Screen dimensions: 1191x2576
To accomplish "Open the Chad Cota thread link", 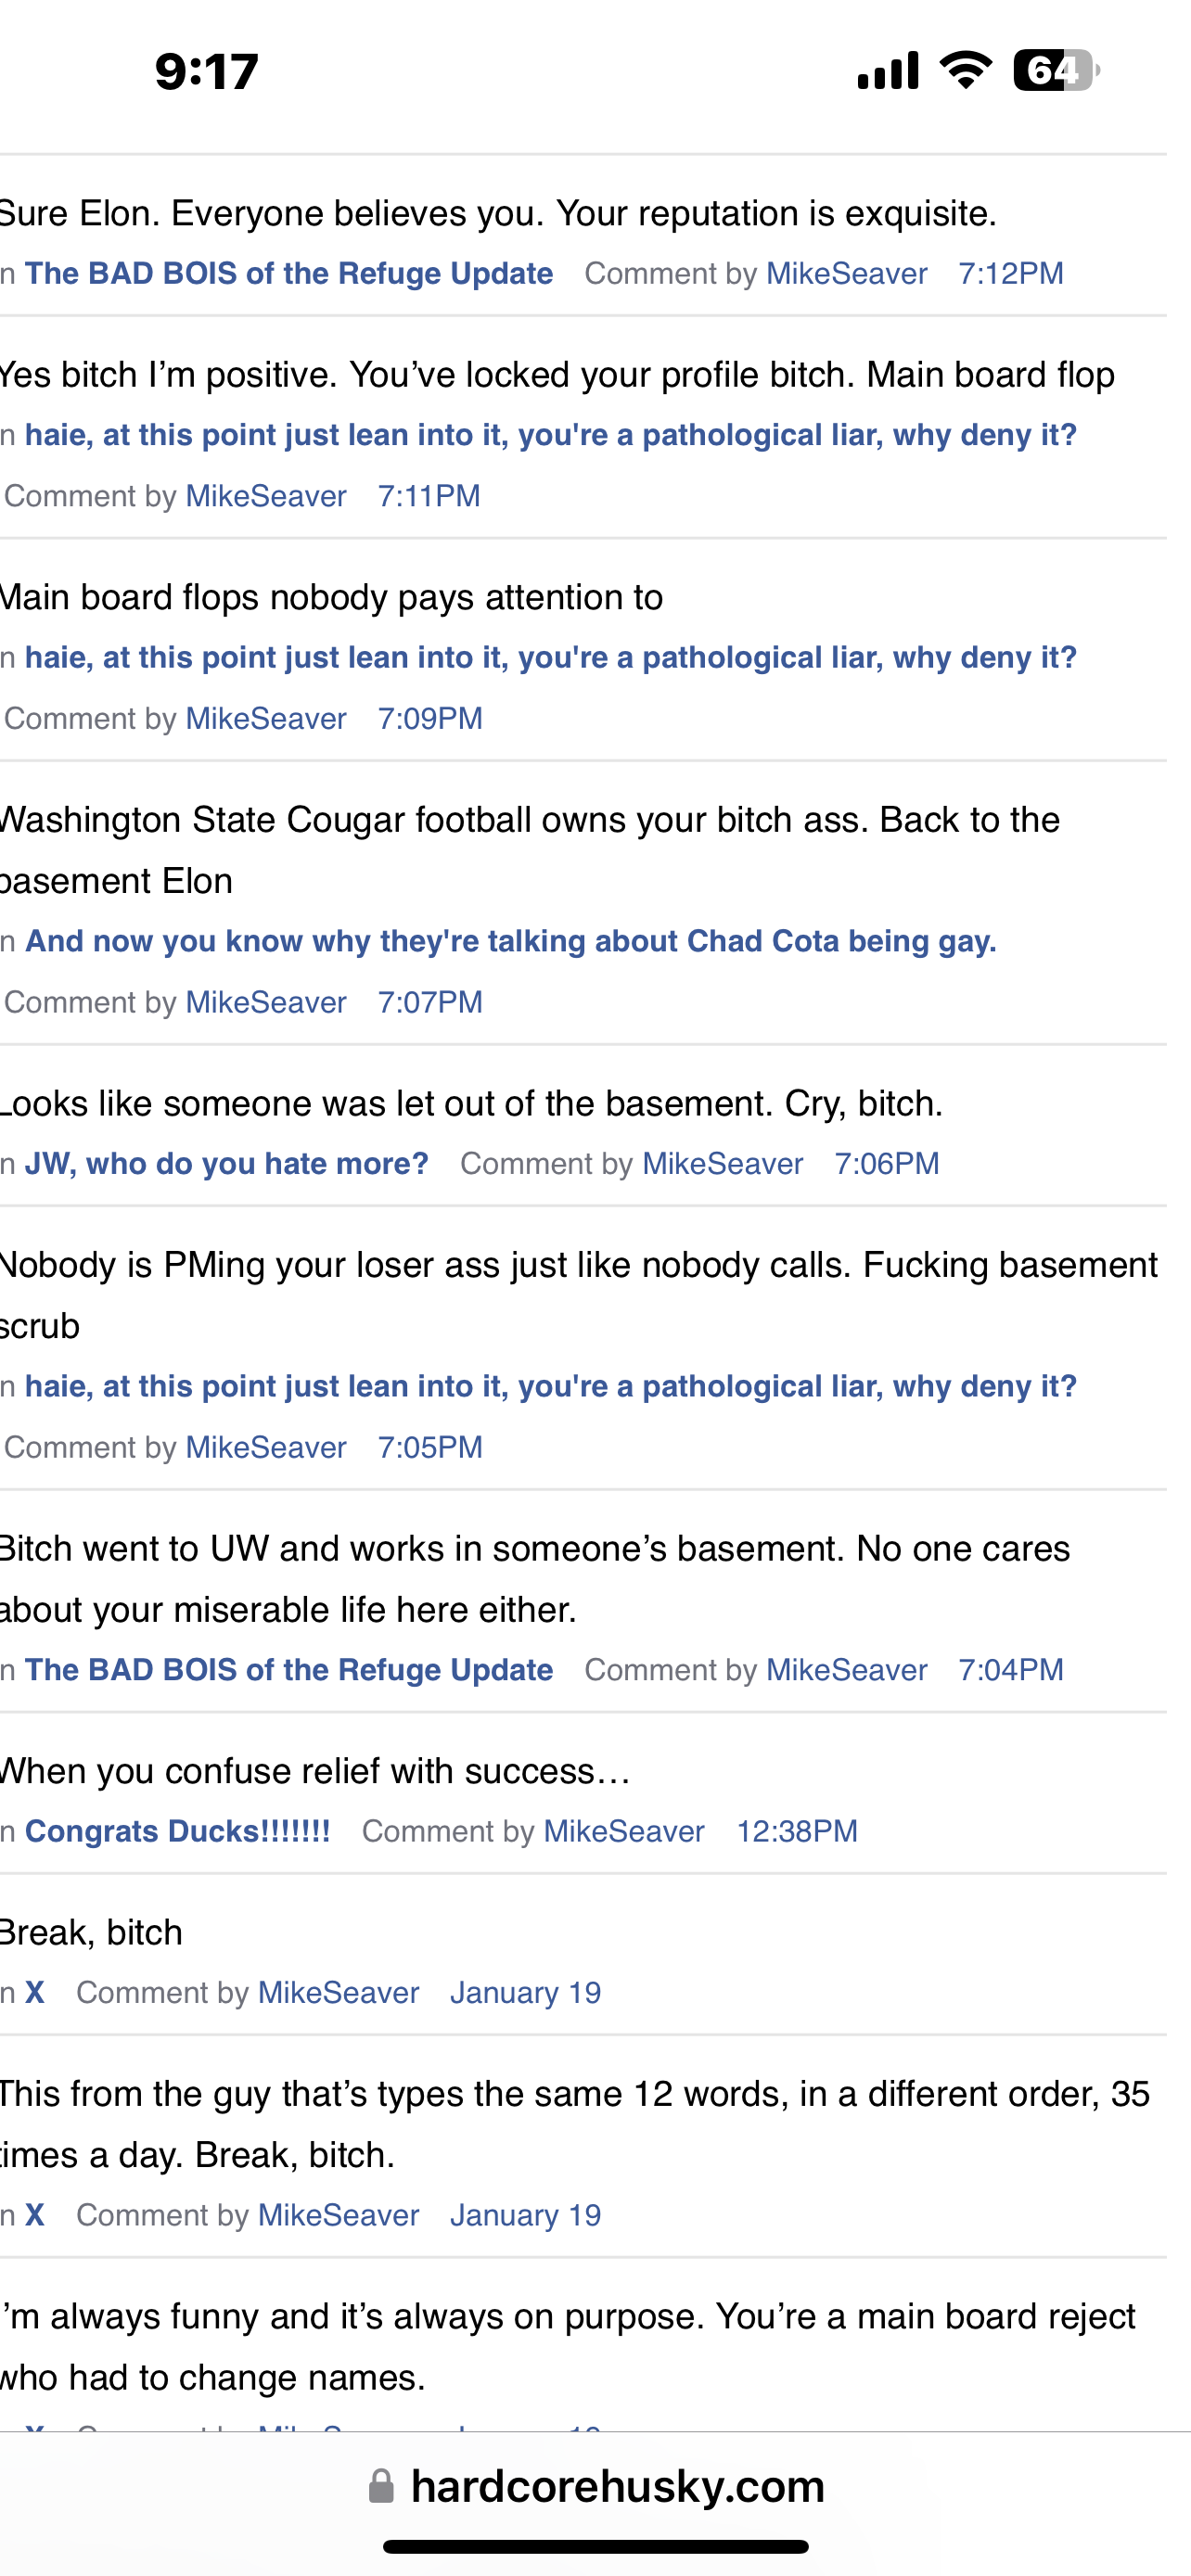I will [510, 941].
